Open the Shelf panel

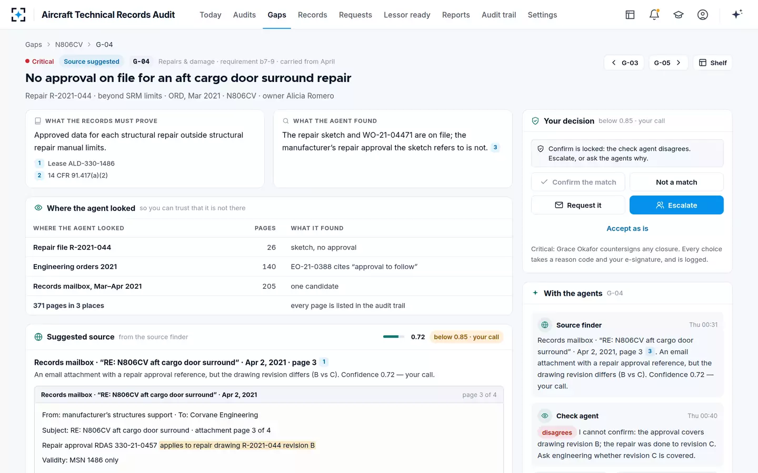coord(713,63)
